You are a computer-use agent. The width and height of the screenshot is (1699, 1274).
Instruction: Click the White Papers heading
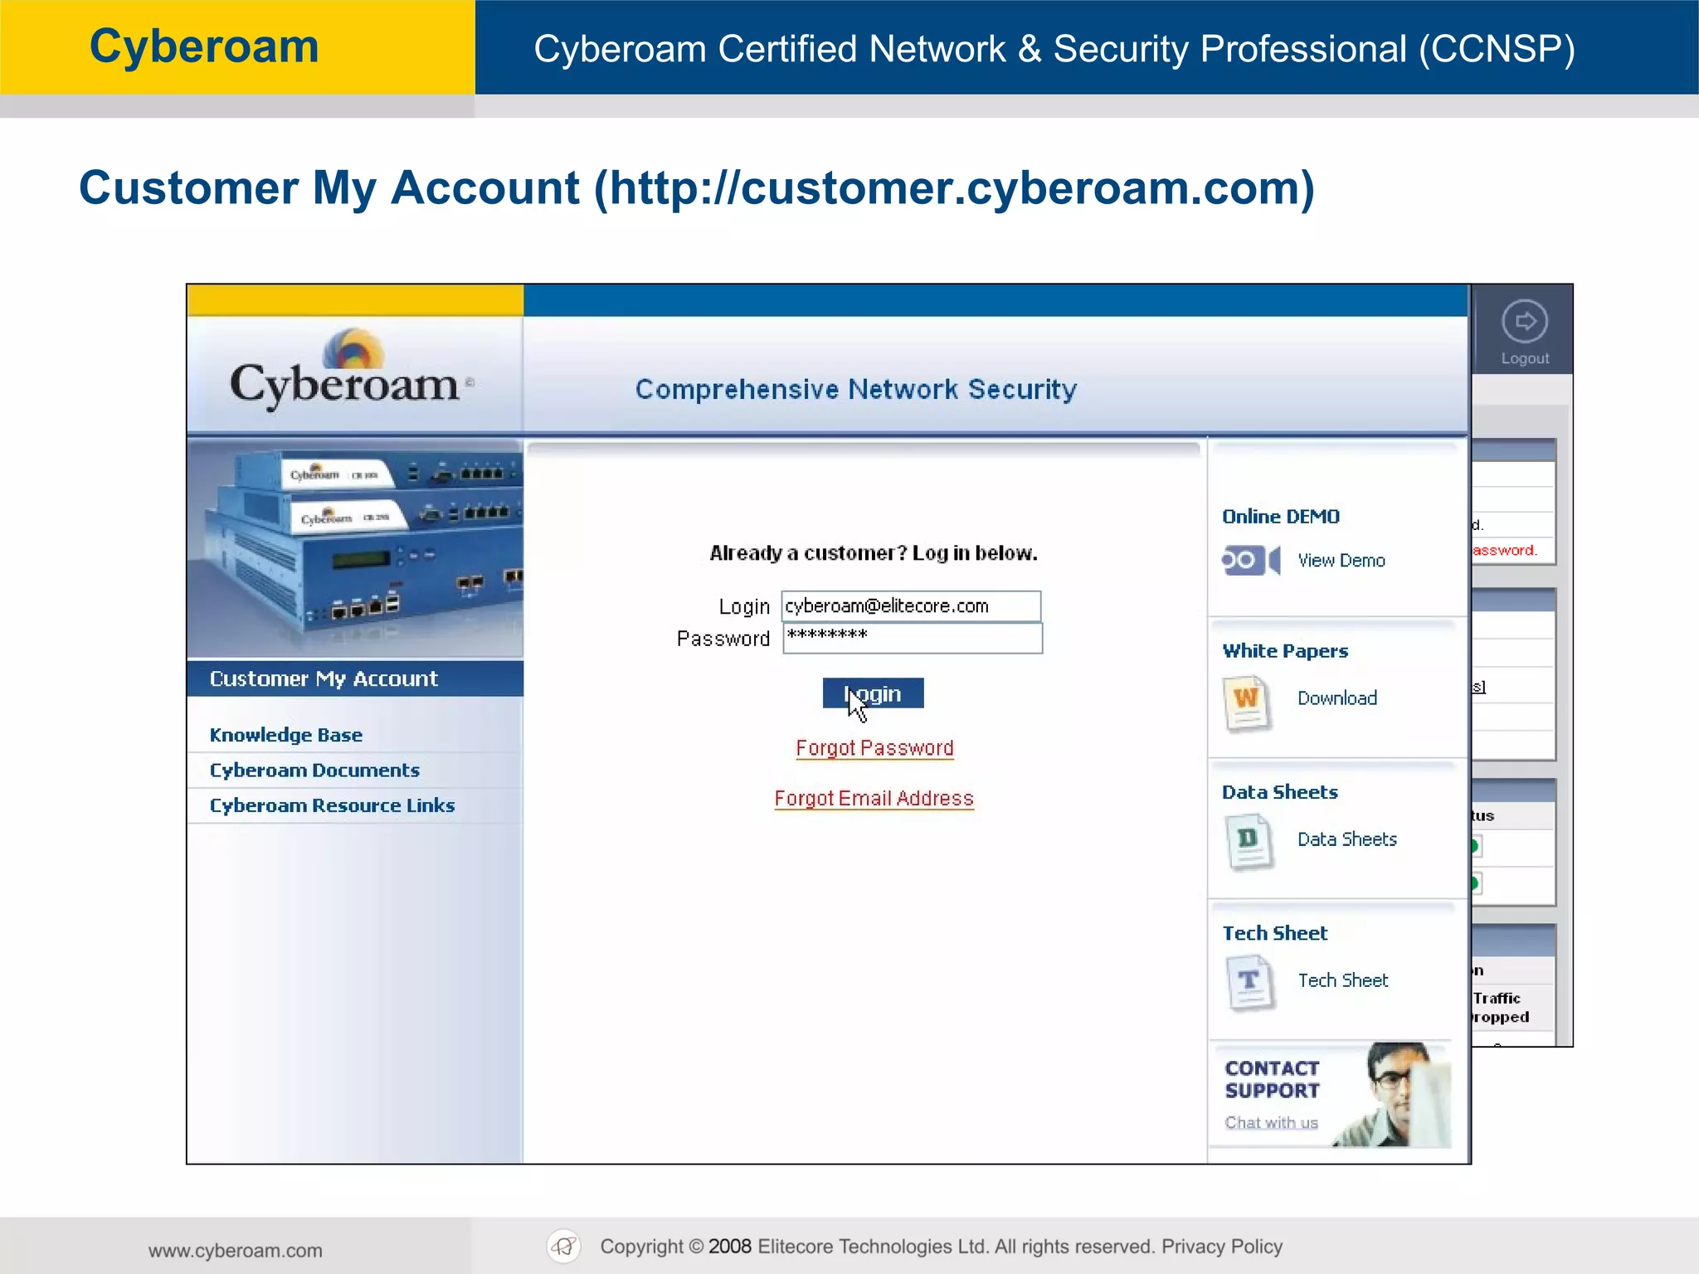click(x=1285, y=651)
